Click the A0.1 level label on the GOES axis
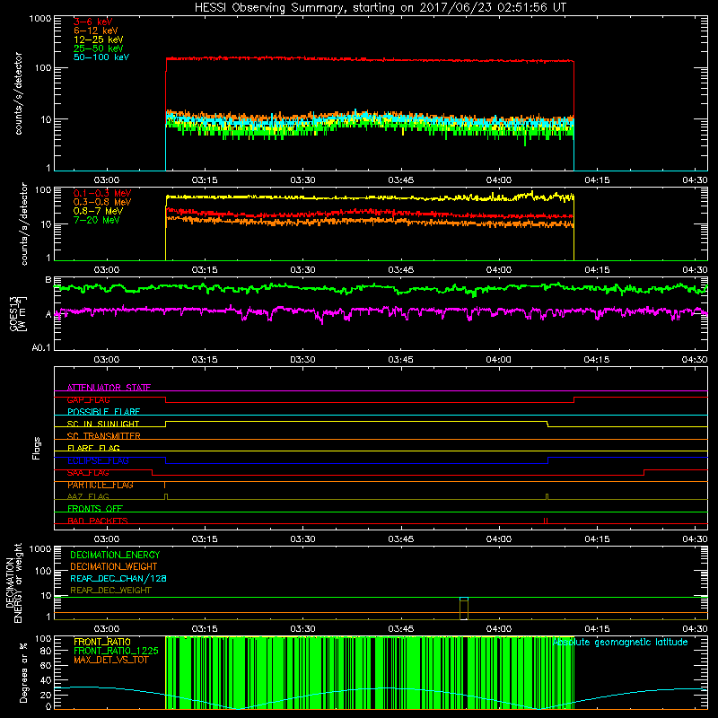This screenshot has height=718, width=718. pyautogui.click(x=41, y=348)
